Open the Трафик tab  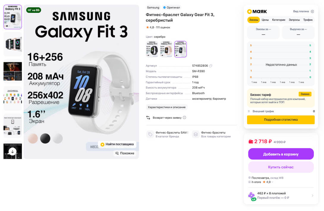click(x=308, y=20)
